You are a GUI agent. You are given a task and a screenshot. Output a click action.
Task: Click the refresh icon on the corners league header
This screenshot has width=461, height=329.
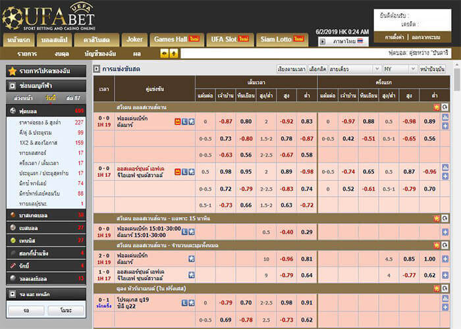click(x=445, y=245)
